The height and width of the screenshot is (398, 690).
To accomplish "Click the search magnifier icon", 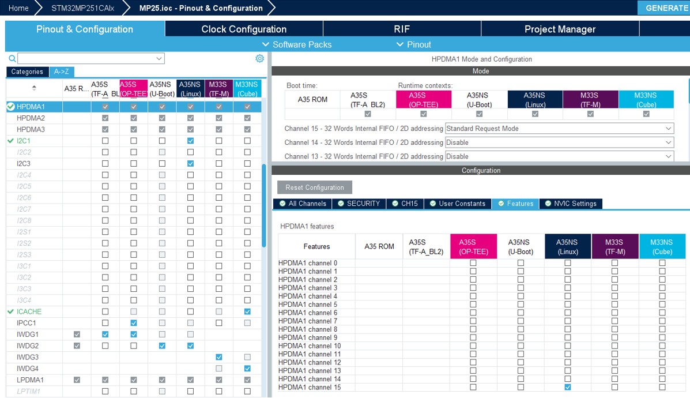I will (12, 58).
